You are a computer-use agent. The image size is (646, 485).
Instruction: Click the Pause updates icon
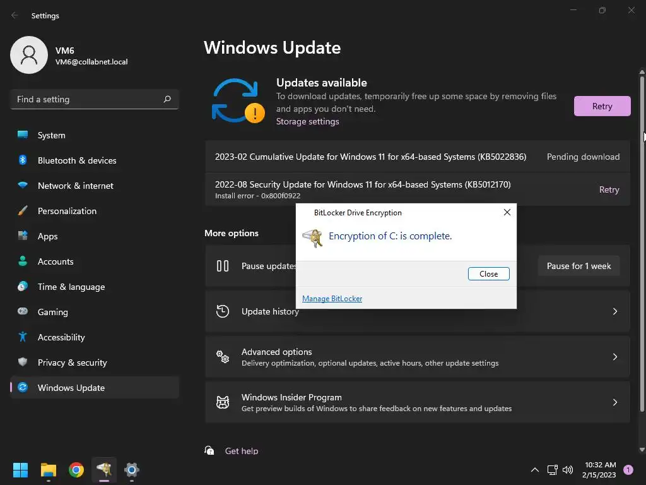point(223,266)
